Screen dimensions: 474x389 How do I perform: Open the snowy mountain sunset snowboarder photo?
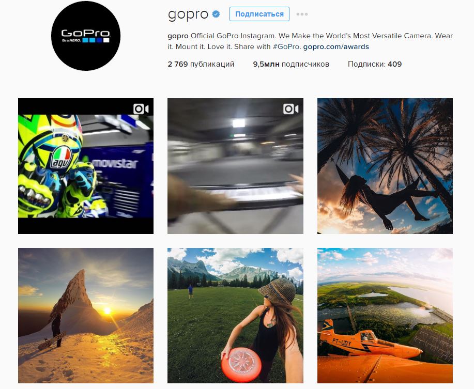[x=86, y=316]
